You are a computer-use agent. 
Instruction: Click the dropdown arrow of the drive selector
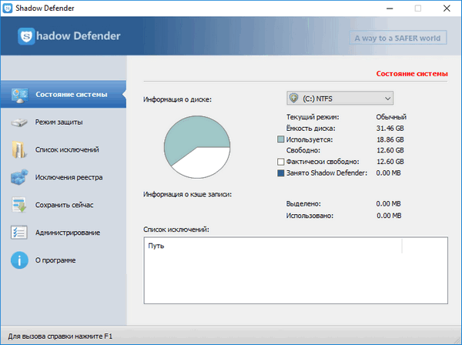point(387,98)
